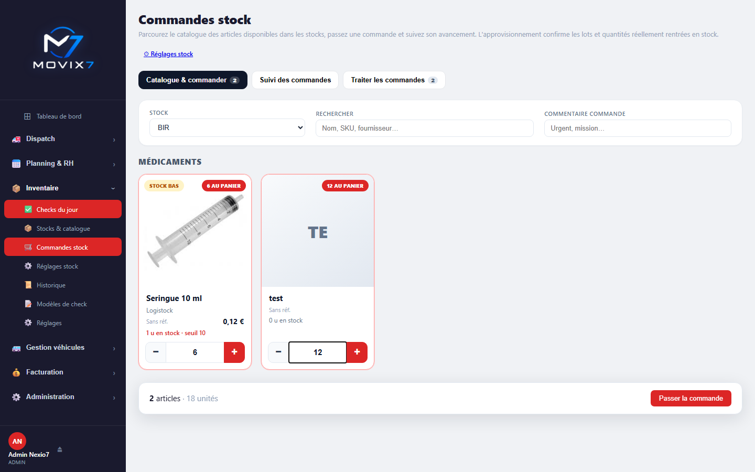The height and width of the screenshot is (472, 755).
Task: Click the '2 articles · 18 unités' summary
Action: 184,398
